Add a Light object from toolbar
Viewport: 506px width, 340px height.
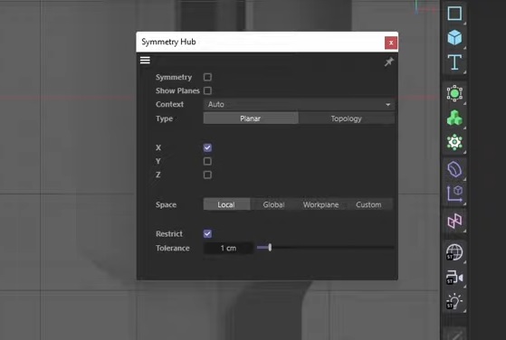coord(454,301)
